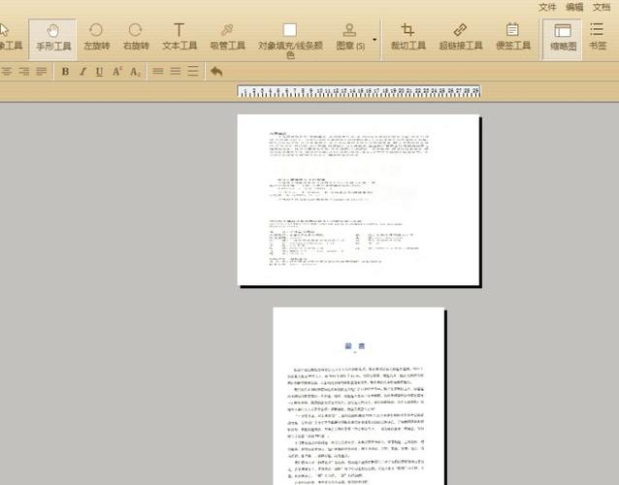
Task: Click the landscape first page
Action: [358, 200]
